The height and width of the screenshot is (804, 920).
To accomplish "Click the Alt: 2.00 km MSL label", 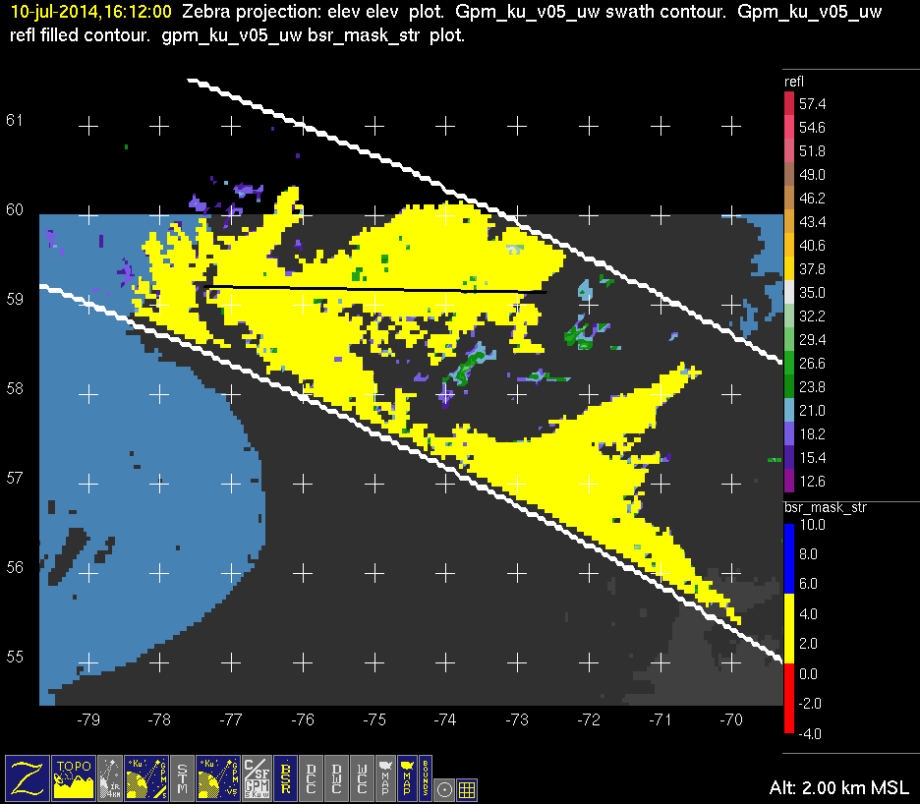I will point(839,788).
